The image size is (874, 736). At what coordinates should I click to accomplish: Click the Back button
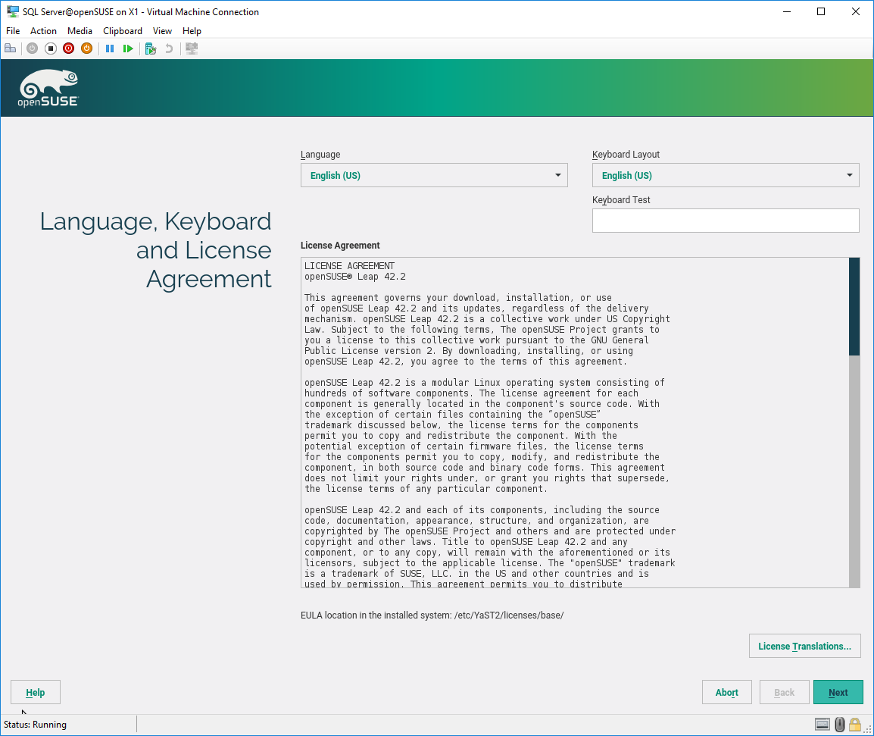[x=785, y=693]
